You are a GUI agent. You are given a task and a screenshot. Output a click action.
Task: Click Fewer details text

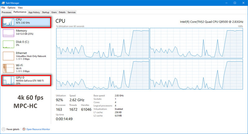click(13, 129)
